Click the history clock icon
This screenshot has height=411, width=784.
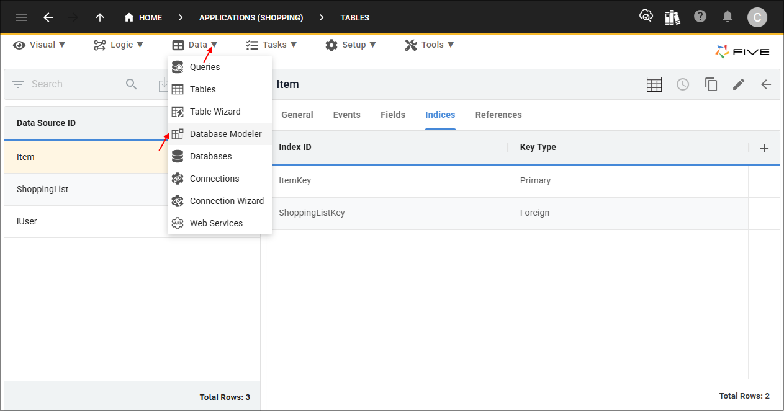(x=682, y=84)
